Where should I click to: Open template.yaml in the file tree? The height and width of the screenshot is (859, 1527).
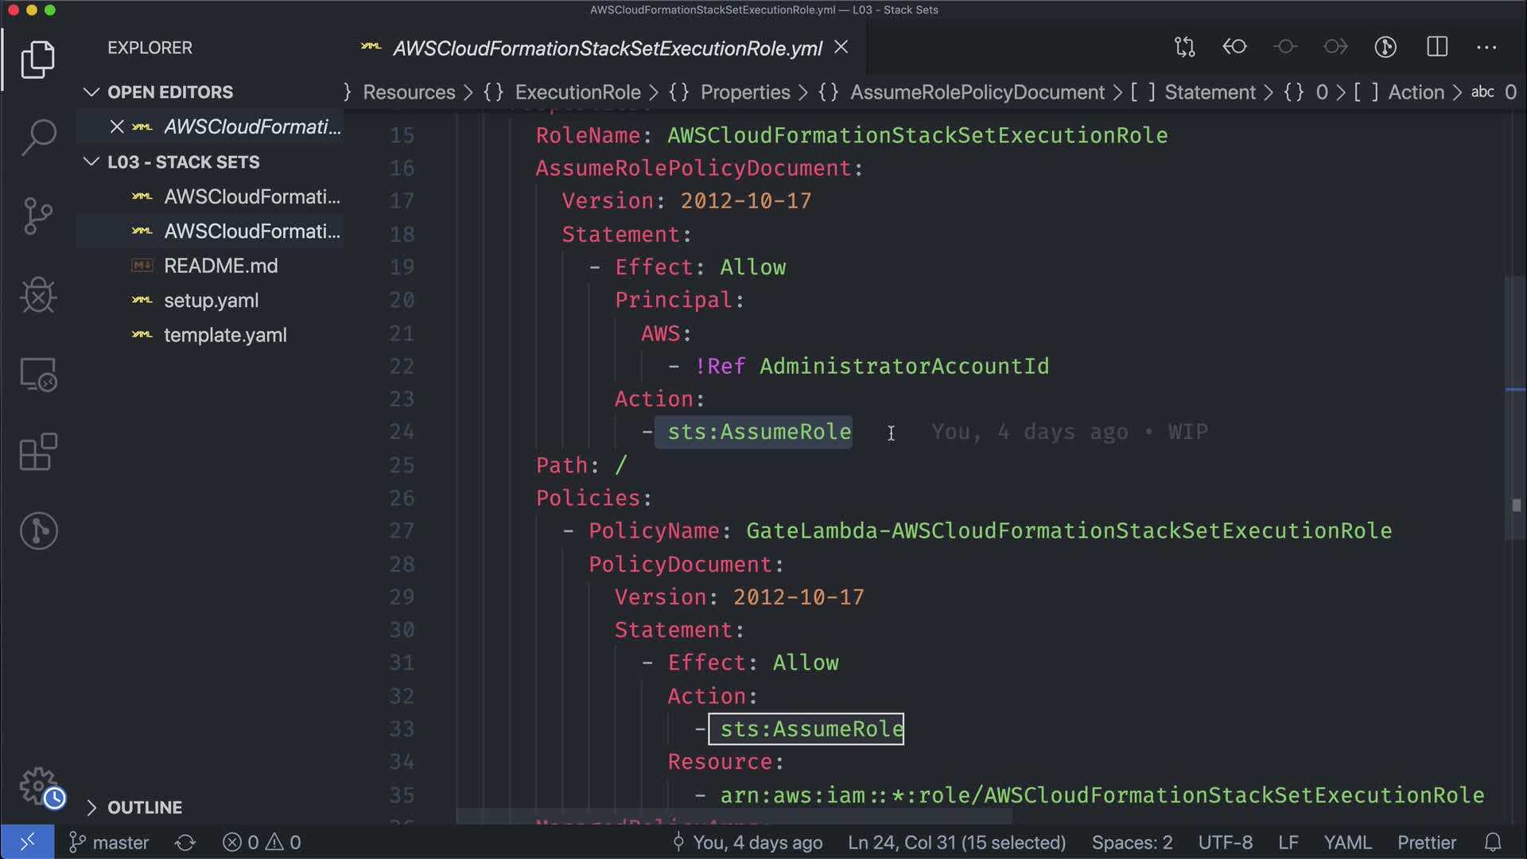pos(225,335)
